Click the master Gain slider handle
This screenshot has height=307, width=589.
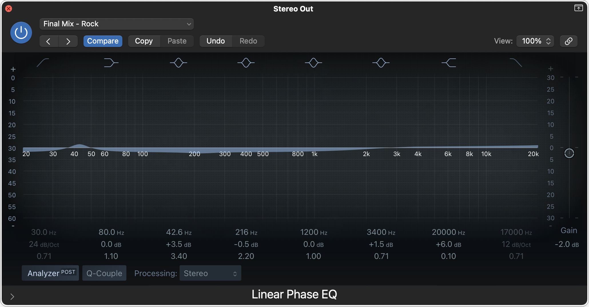569,153
